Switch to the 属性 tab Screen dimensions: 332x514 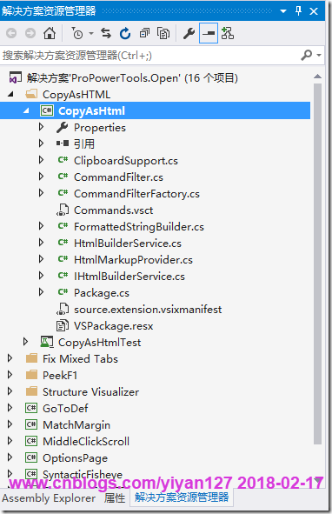[x=115, y=498]
